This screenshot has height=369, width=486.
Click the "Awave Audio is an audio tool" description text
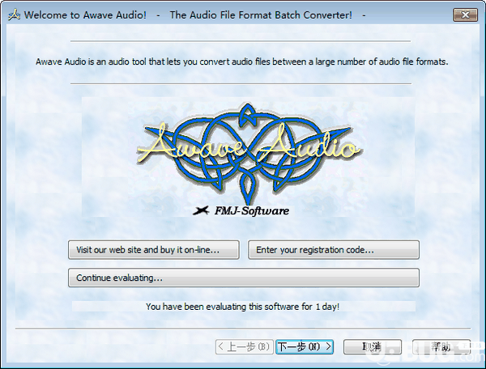[241, 61]
